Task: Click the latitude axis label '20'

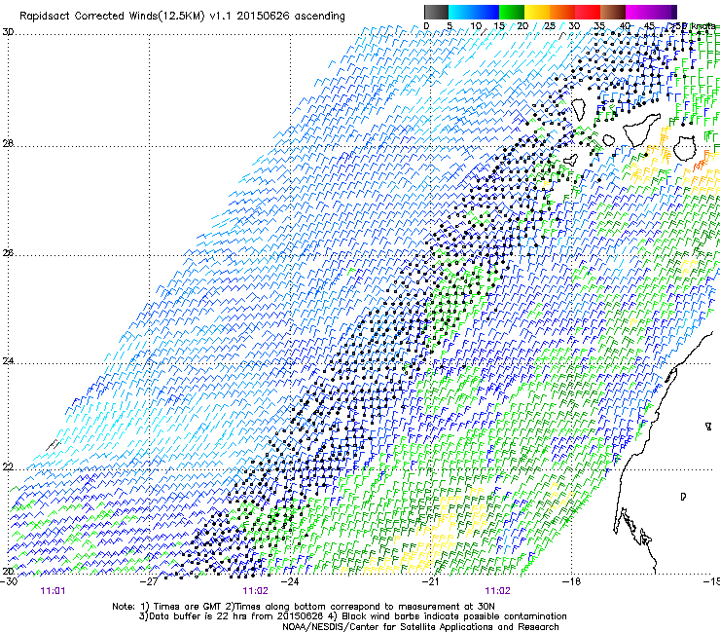Action: (x=8, y=571)
